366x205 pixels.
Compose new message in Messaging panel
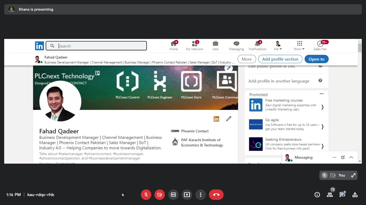click(343, 157)
